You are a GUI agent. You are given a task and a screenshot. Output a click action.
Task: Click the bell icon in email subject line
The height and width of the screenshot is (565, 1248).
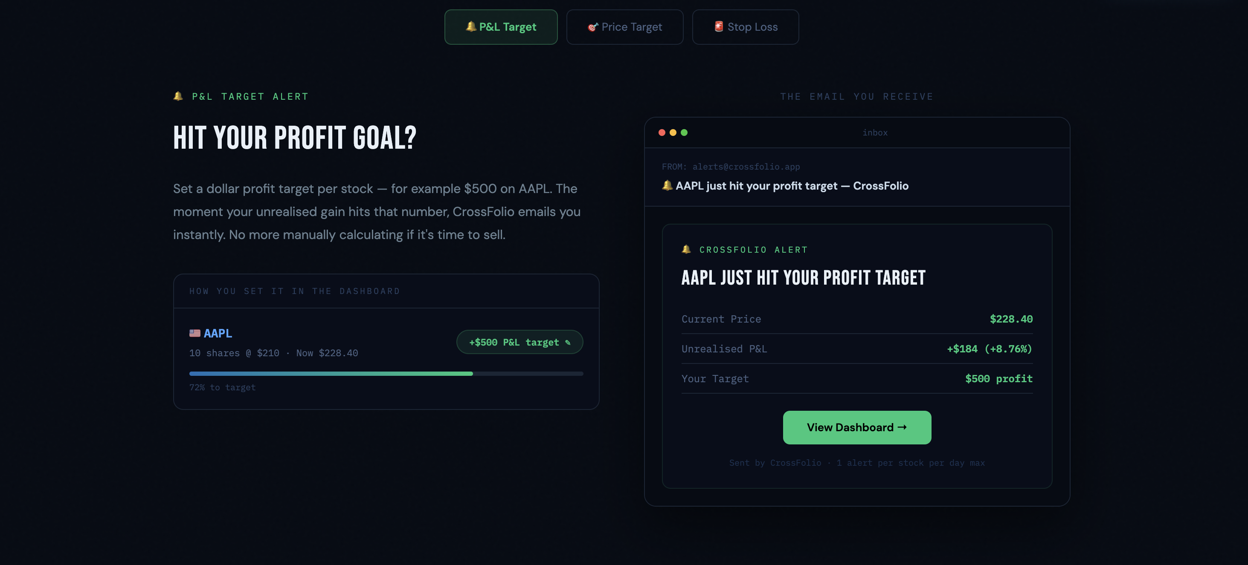click(667, 185)
